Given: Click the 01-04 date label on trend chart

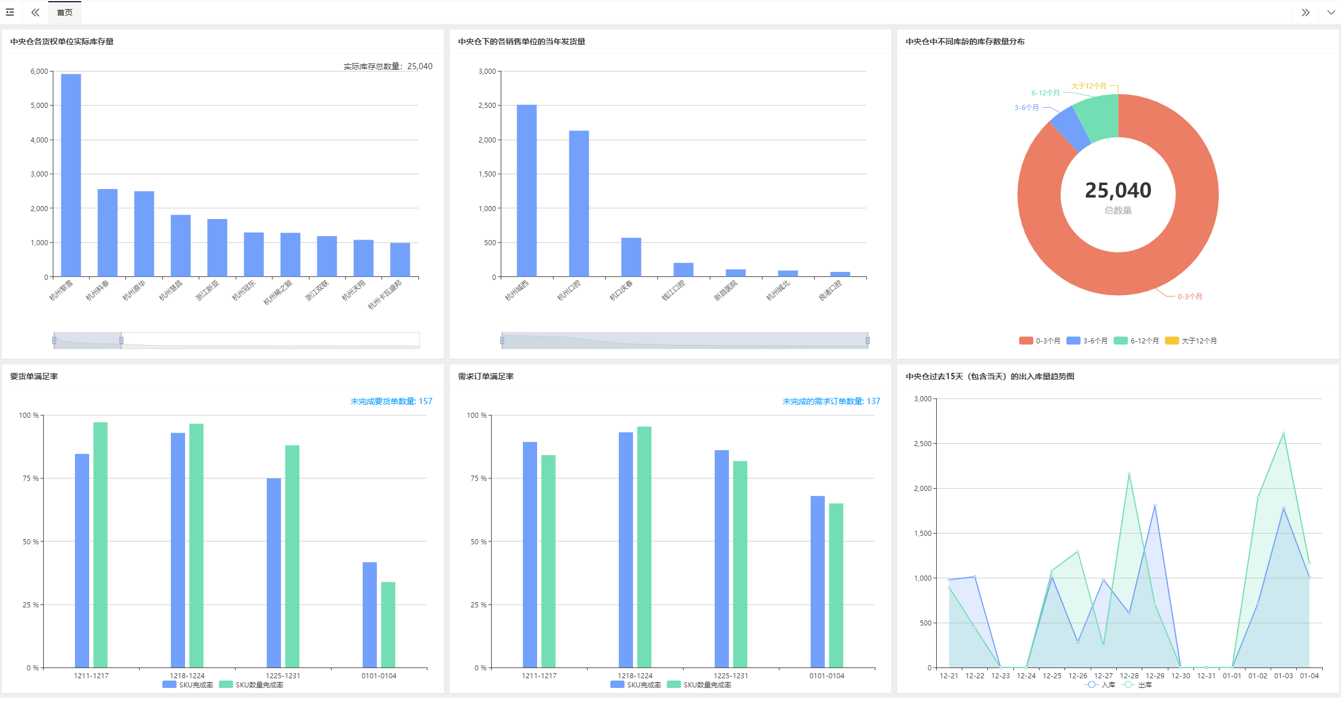Looking at the screenshot, I should click(1309, 675).
